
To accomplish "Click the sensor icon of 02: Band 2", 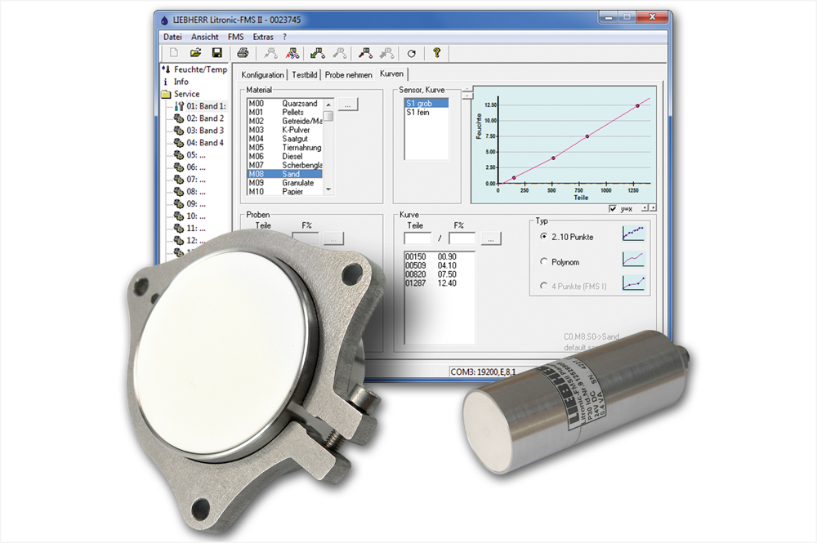I will coord(179,118).
